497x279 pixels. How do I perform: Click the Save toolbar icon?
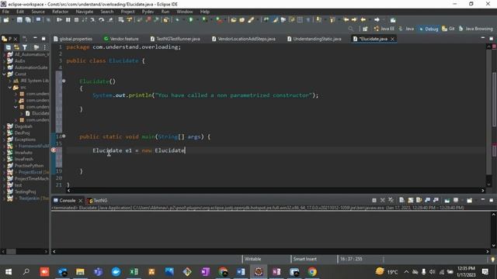click(19, 19)
